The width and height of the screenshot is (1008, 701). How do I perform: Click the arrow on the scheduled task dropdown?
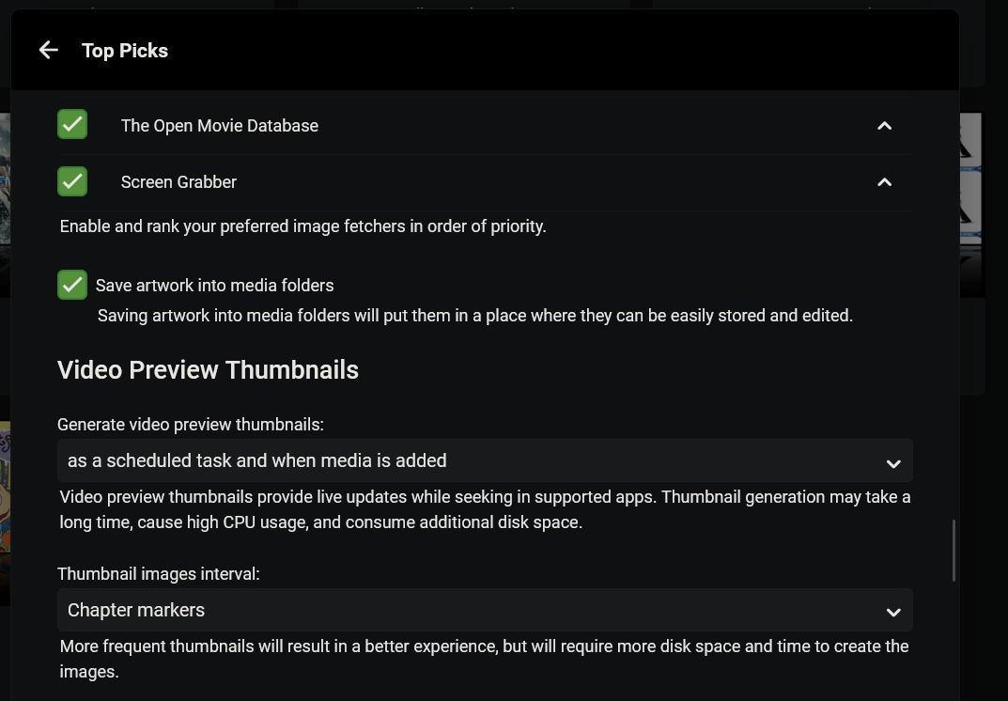click(x=892, y=462)
